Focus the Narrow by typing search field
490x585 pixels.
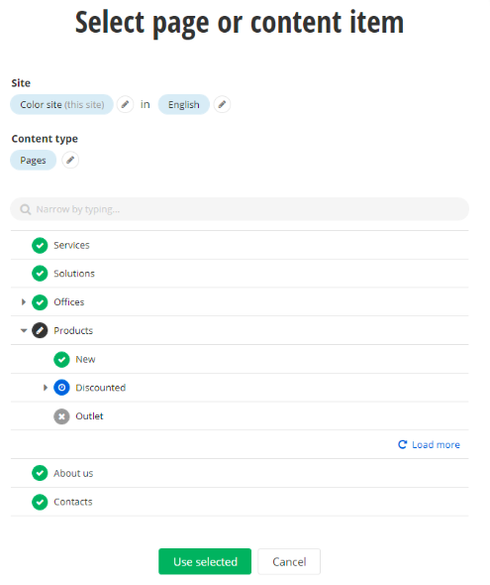[x=240, y=209]
